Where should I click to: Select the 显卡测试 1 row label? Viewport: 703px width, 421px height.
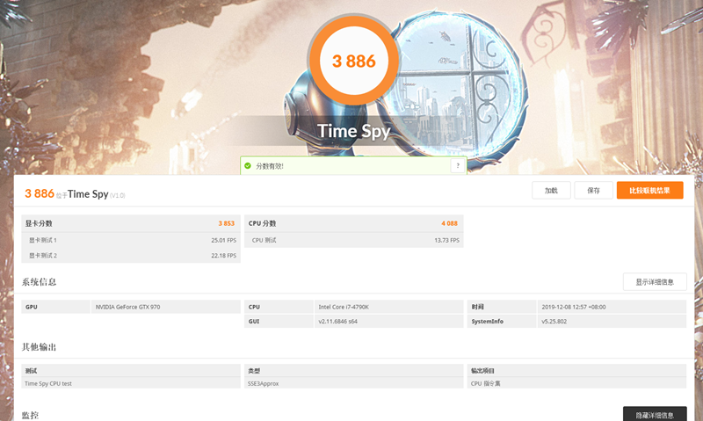[x=43, y=240]
